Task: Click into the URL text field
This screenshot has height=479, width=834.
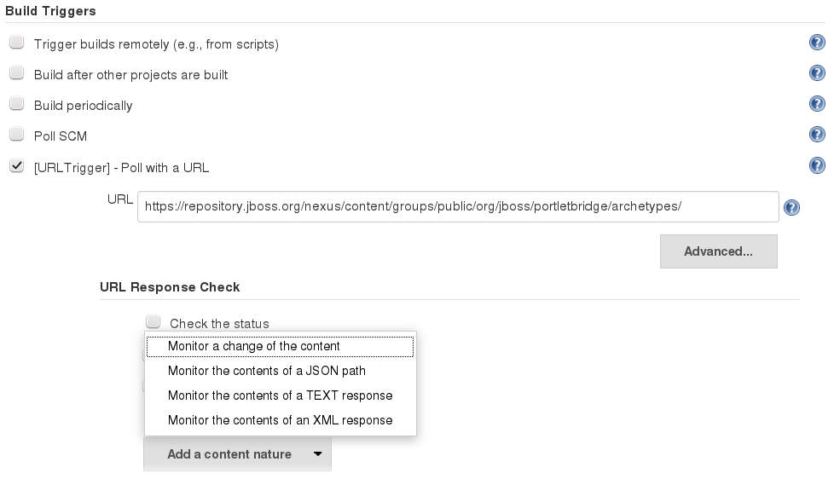Action: point(457,206)
